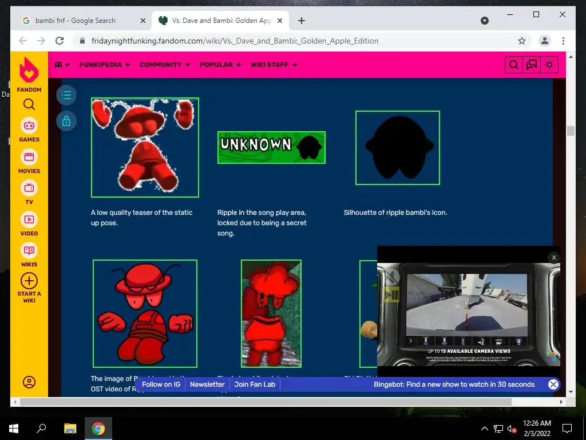Expand the Funkipedia menu
The width and height of the screenshot is (586, 440).
104,65
